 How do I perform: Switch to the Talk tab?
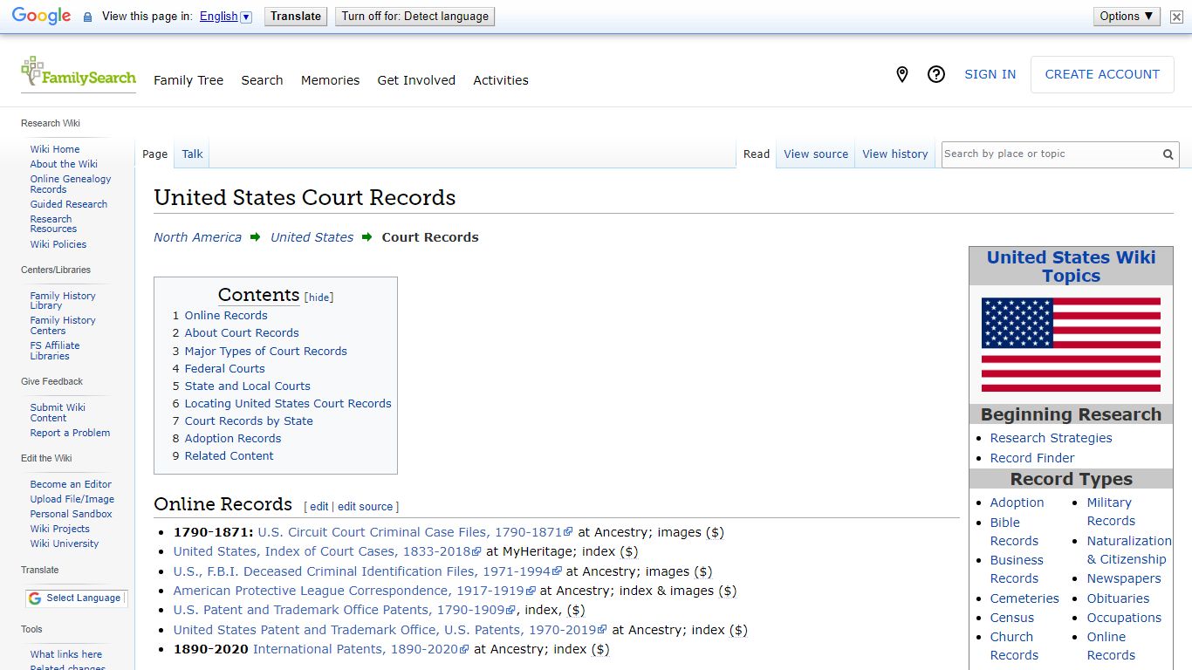[192, 154]
